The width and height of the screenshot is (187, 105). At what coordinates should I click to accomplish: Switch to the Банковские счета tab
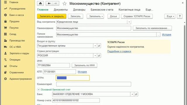tap(102, 10)
